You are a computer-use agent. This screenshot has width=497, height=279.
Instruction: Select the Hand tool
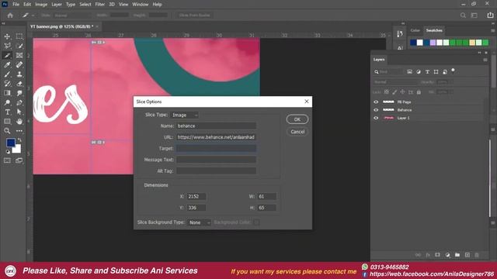pyautogui.click(x=19, y=122)
